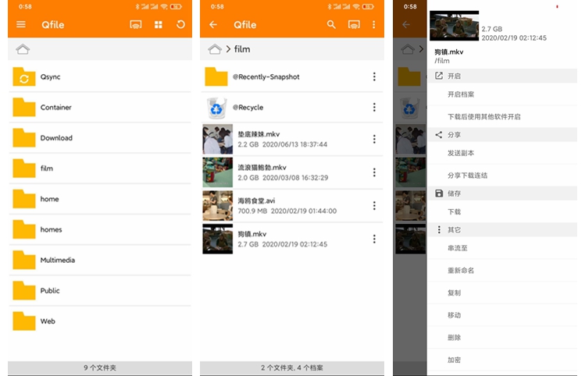Open the homes folder
The height and width of the screenshot is (376, 585).
(100, 229)
